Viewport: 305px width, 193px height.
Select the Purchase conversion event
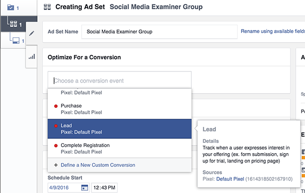(120, 109)
